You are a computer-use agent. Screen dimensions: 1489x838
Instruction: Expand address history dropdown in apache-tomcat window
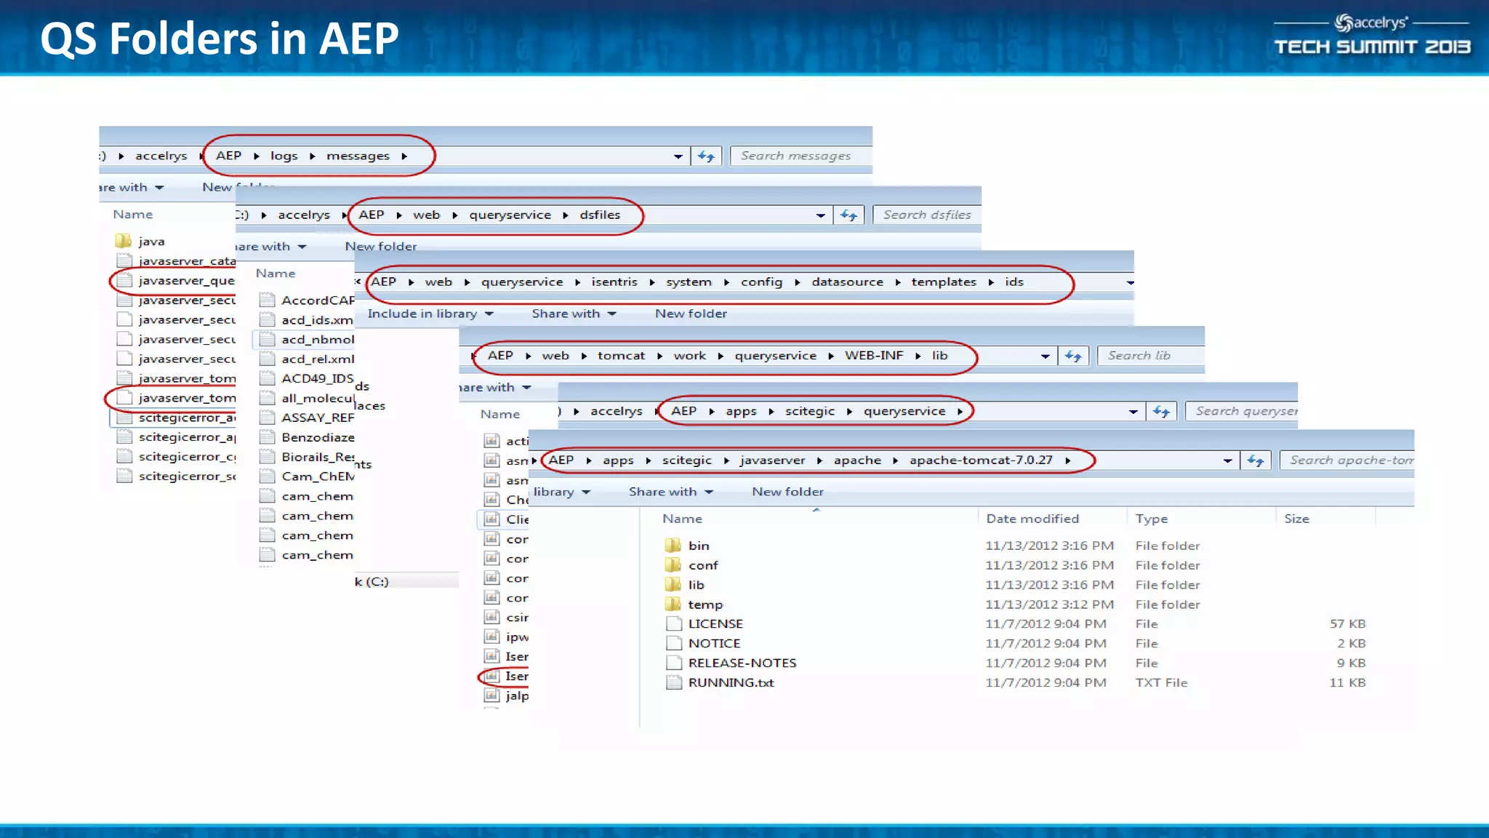click(x=1227, y=460)
